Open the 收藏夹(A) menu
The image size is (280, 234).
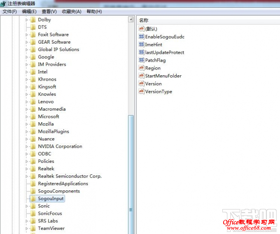(71, 12)
